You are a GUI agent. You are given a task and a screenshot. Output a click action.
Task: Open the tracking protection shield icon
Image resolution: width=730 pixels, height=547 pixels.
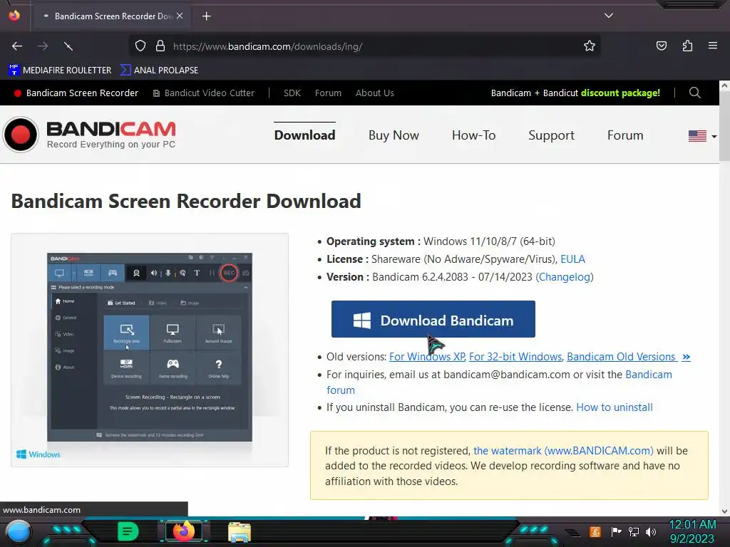pyautogui.click(x=140, y=46)
